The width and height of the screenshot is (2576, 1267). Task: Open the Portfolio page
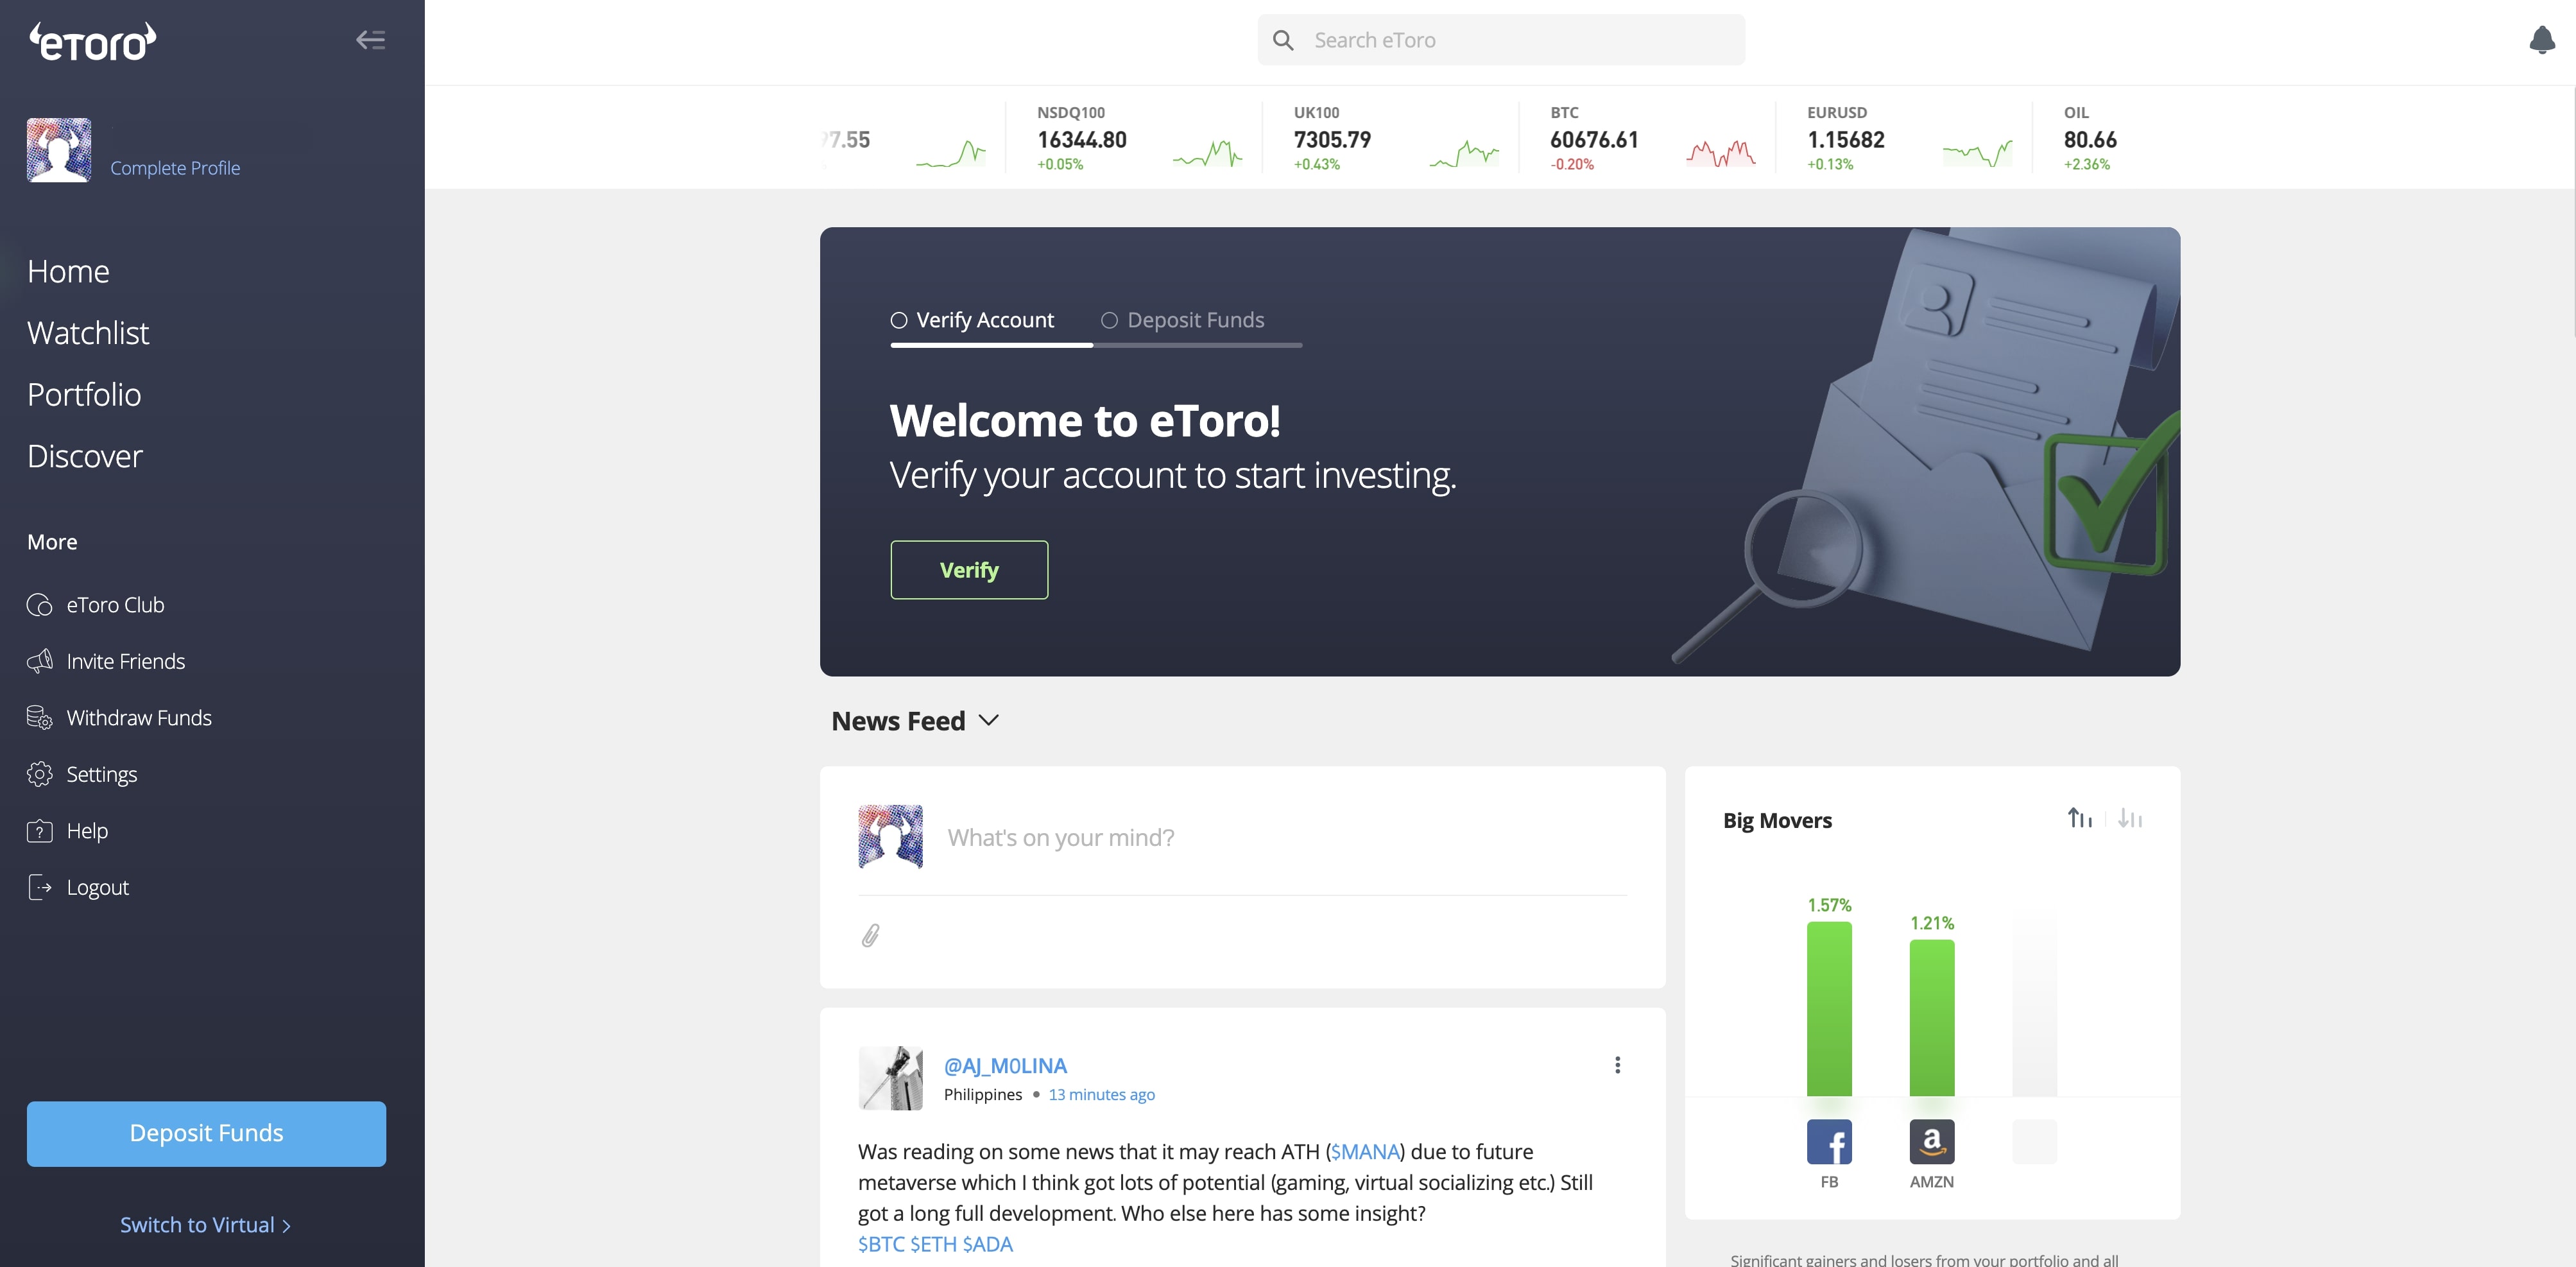(84, 395)
